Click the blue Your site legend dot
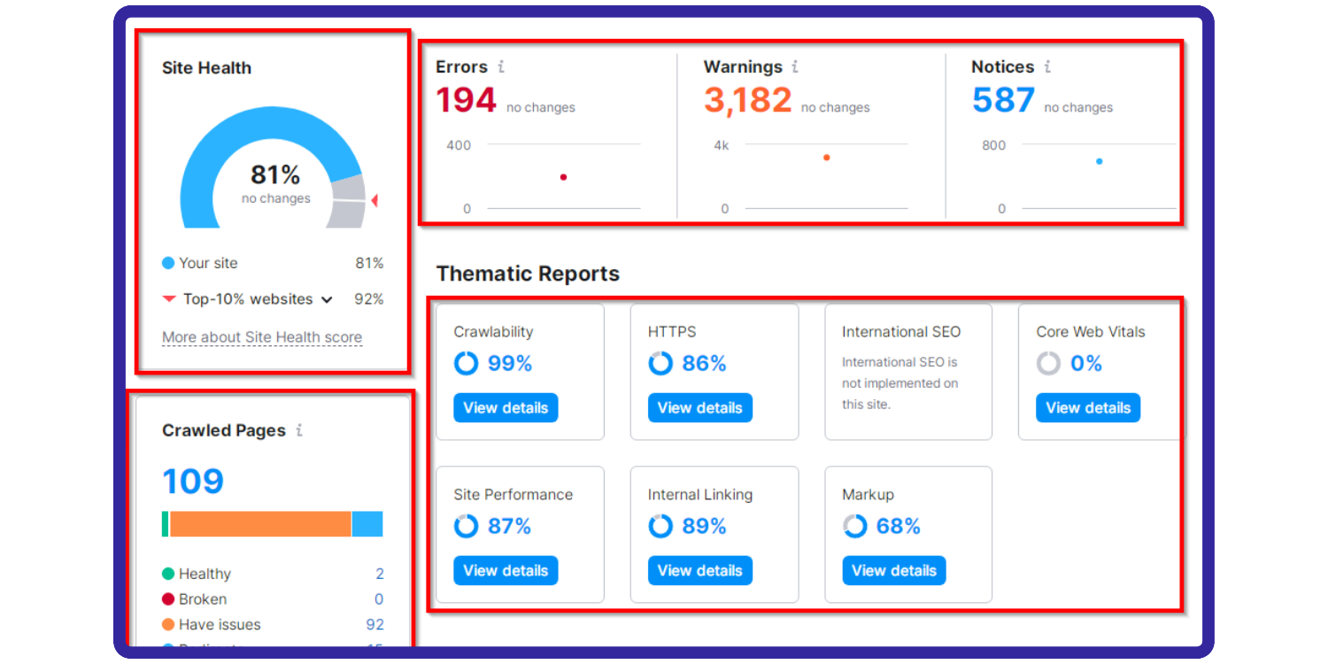 [168, 263]
